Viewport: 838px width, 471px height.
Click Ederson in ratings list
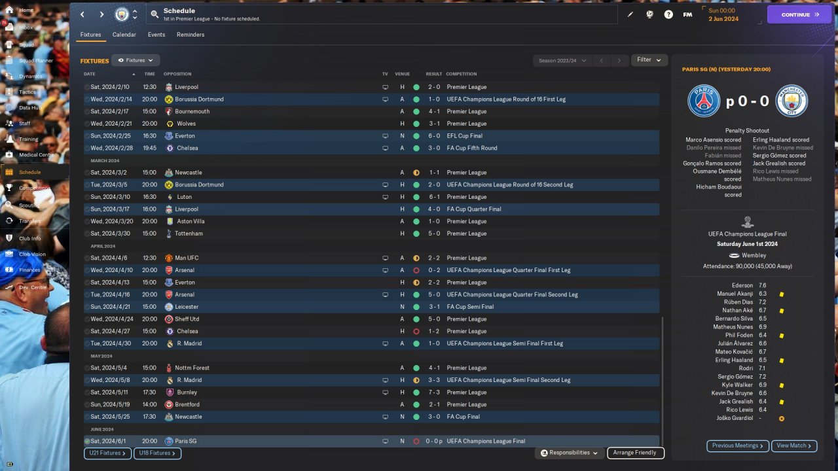742,286
